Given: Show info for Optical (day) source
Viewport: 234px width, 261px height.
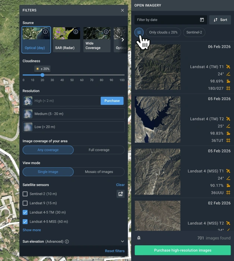Looking at the screenshot, I should [45, 32].
